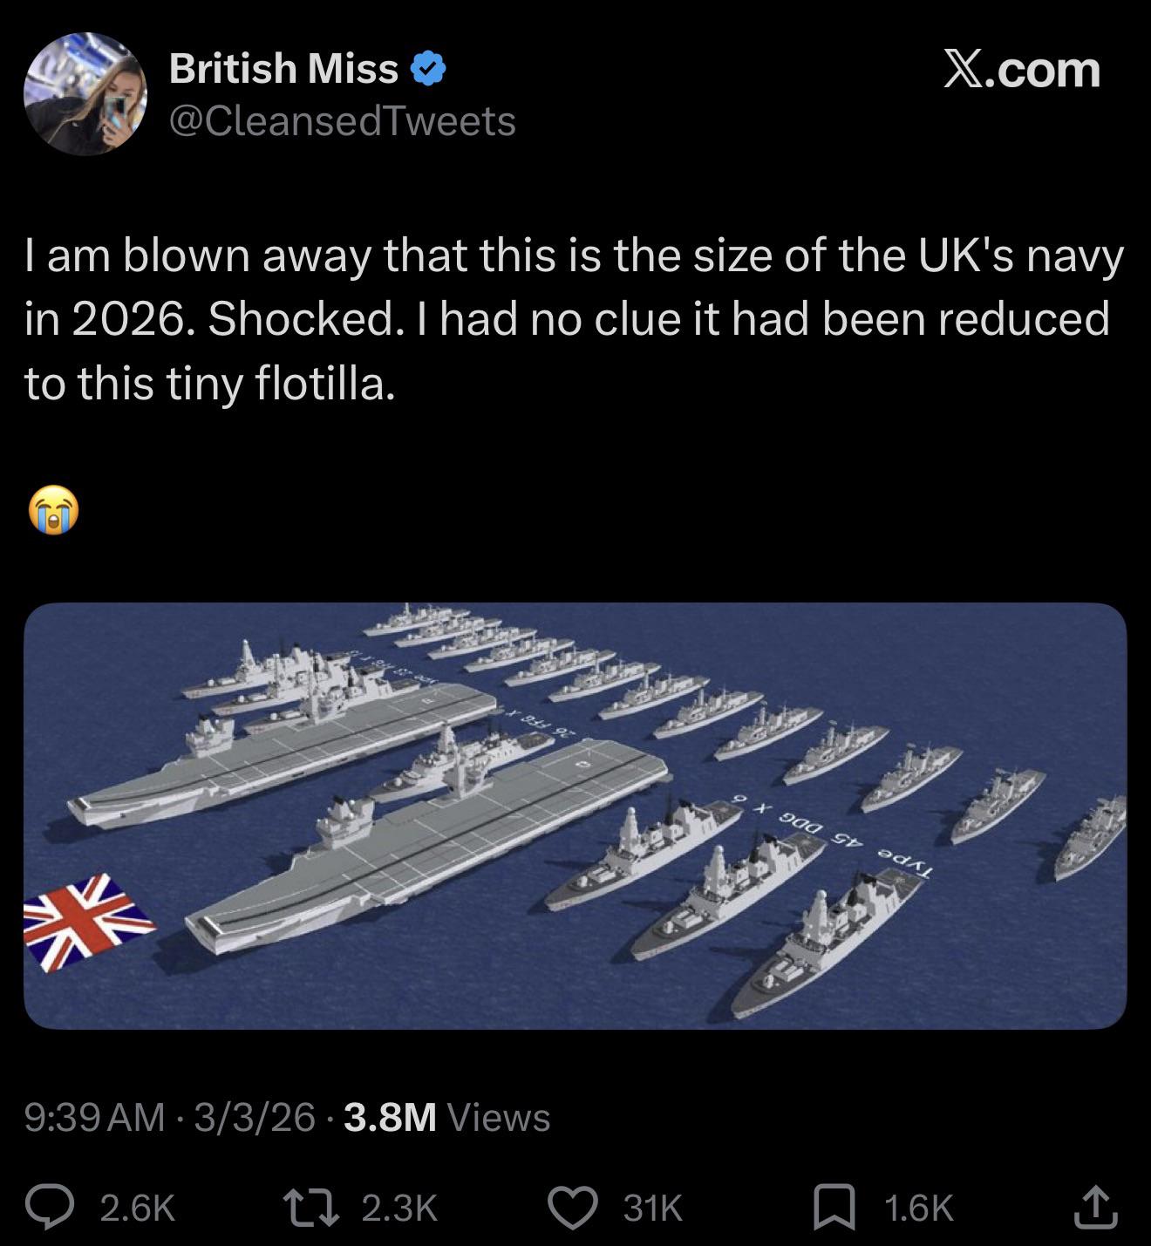This screenshot has width=1151, height=1246.
Task: Click the blue verified badge
Action: (x=428, y=69)
